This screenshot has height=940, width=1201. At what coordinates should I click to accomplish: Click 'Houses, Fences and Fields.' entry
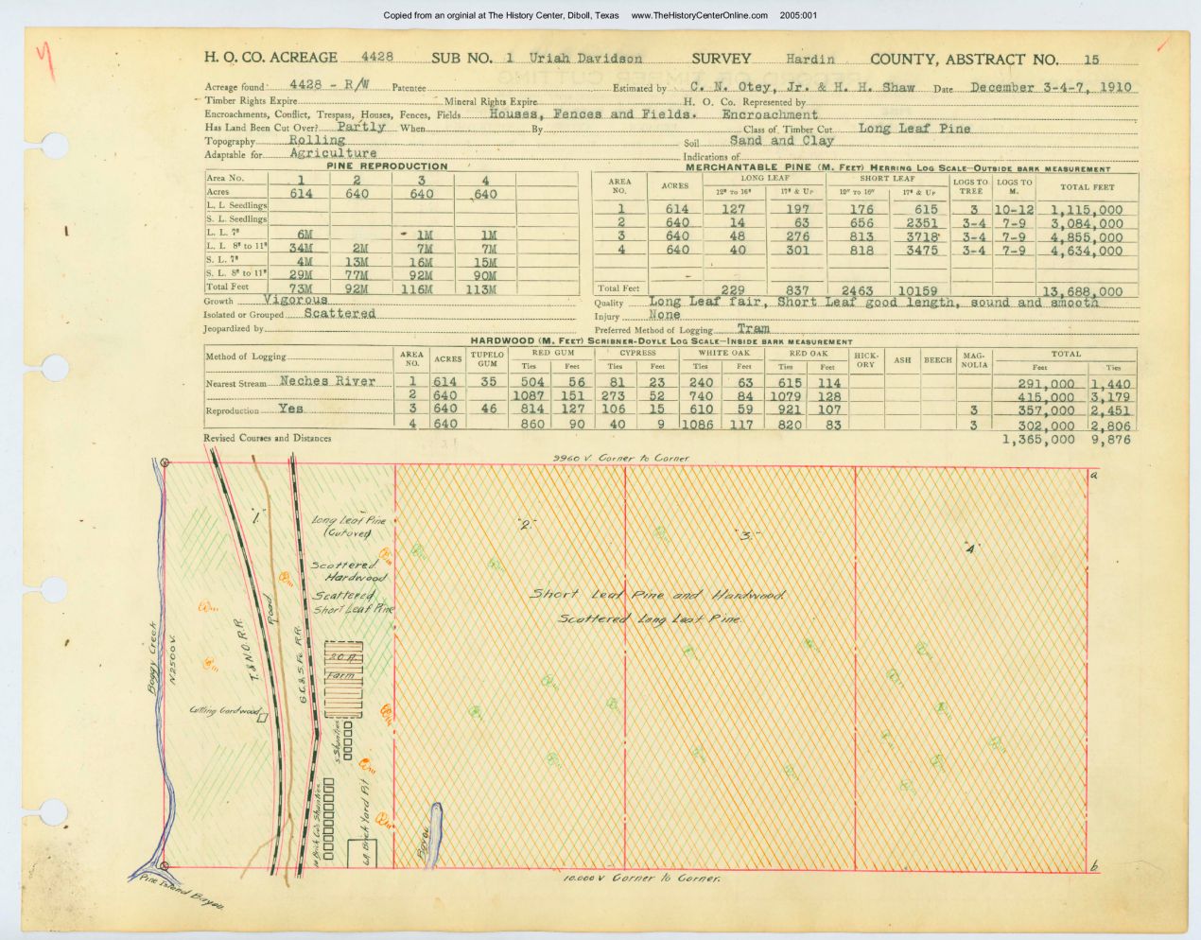[593, 113]
